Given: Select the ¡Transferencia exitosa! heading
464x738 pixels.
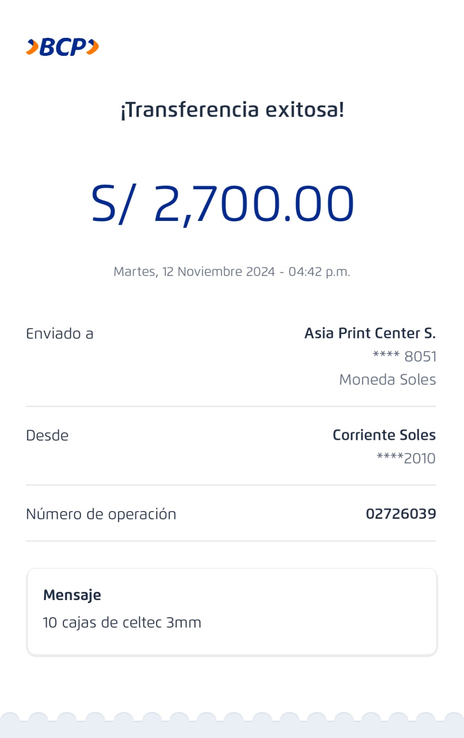Looking at the screenshot, I should click(232, 110).
